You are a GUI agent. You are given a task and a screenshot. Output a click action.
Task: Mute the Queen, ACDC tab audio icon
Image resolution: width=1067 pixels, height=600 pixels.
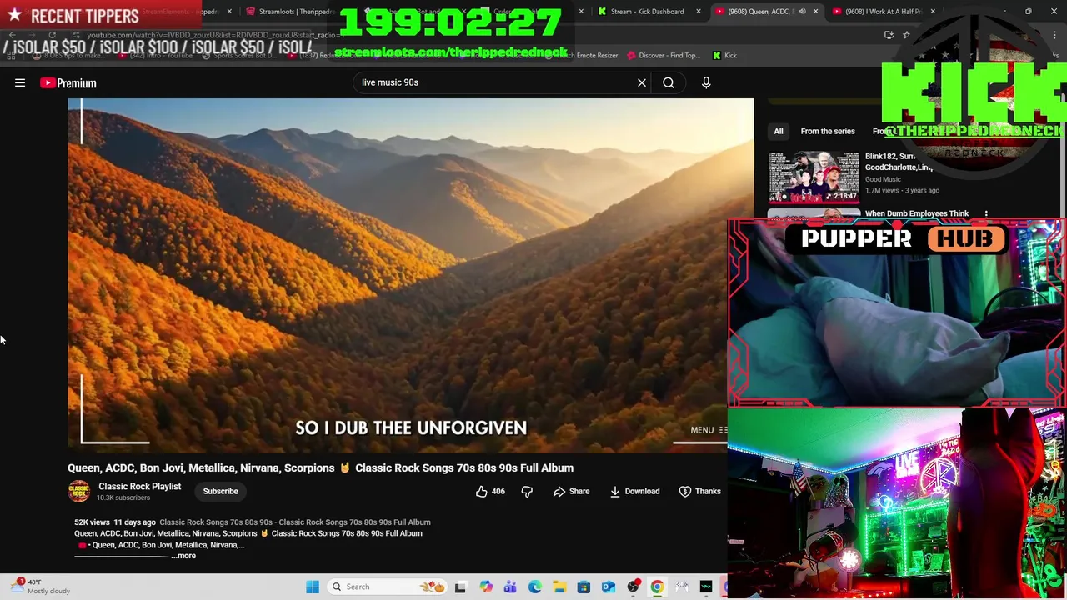802,12
